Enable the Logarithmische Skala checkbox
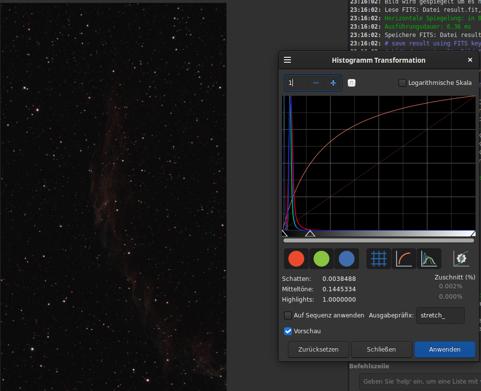The height and width of the screenshot is (391, 481). click(402, 83)
